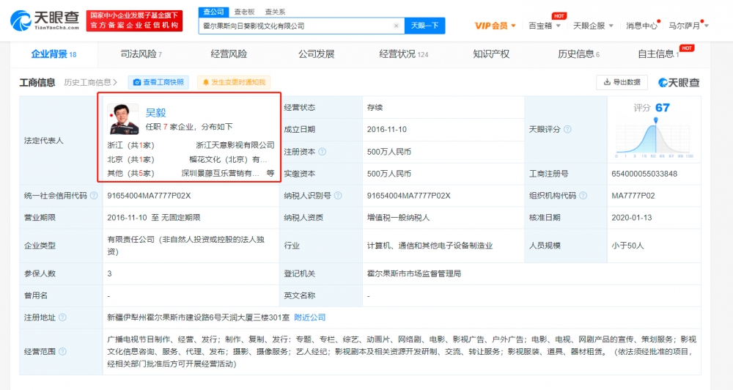
Task: Click the score marker on rating chart
Action: [656, 121]
